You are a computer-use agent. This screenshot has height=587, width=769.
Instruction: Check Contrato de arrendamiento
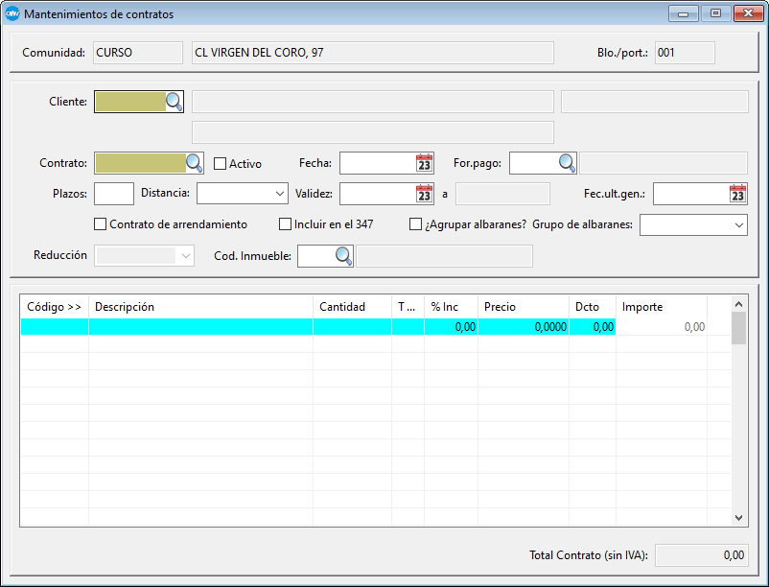click(101, 224)
